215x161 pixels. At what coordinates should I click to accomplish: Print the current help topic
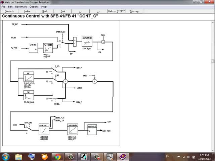click(63, 11)
